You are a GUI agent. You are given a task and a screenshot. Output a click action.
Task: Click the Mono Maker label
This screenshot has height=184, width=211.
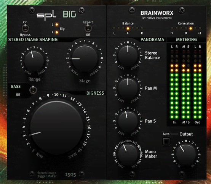coord(151,154)
